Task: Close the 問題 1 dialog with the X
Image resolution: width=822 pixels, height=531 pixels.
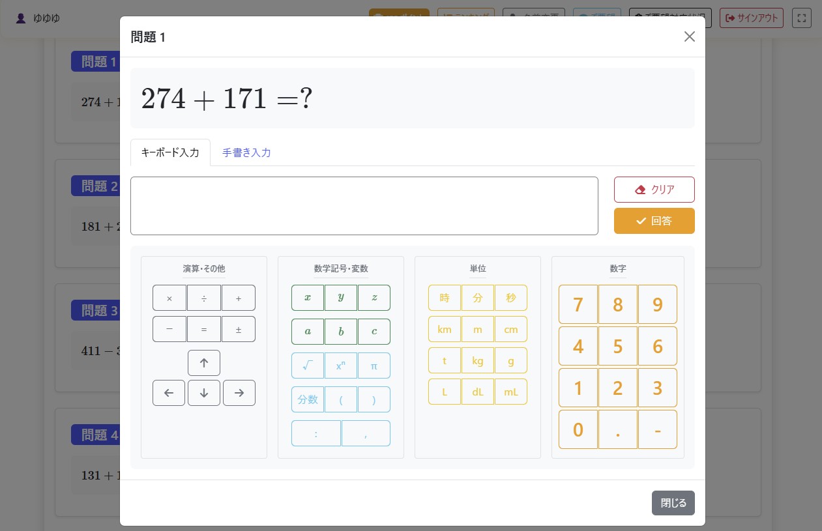Action: pos(689,36)
